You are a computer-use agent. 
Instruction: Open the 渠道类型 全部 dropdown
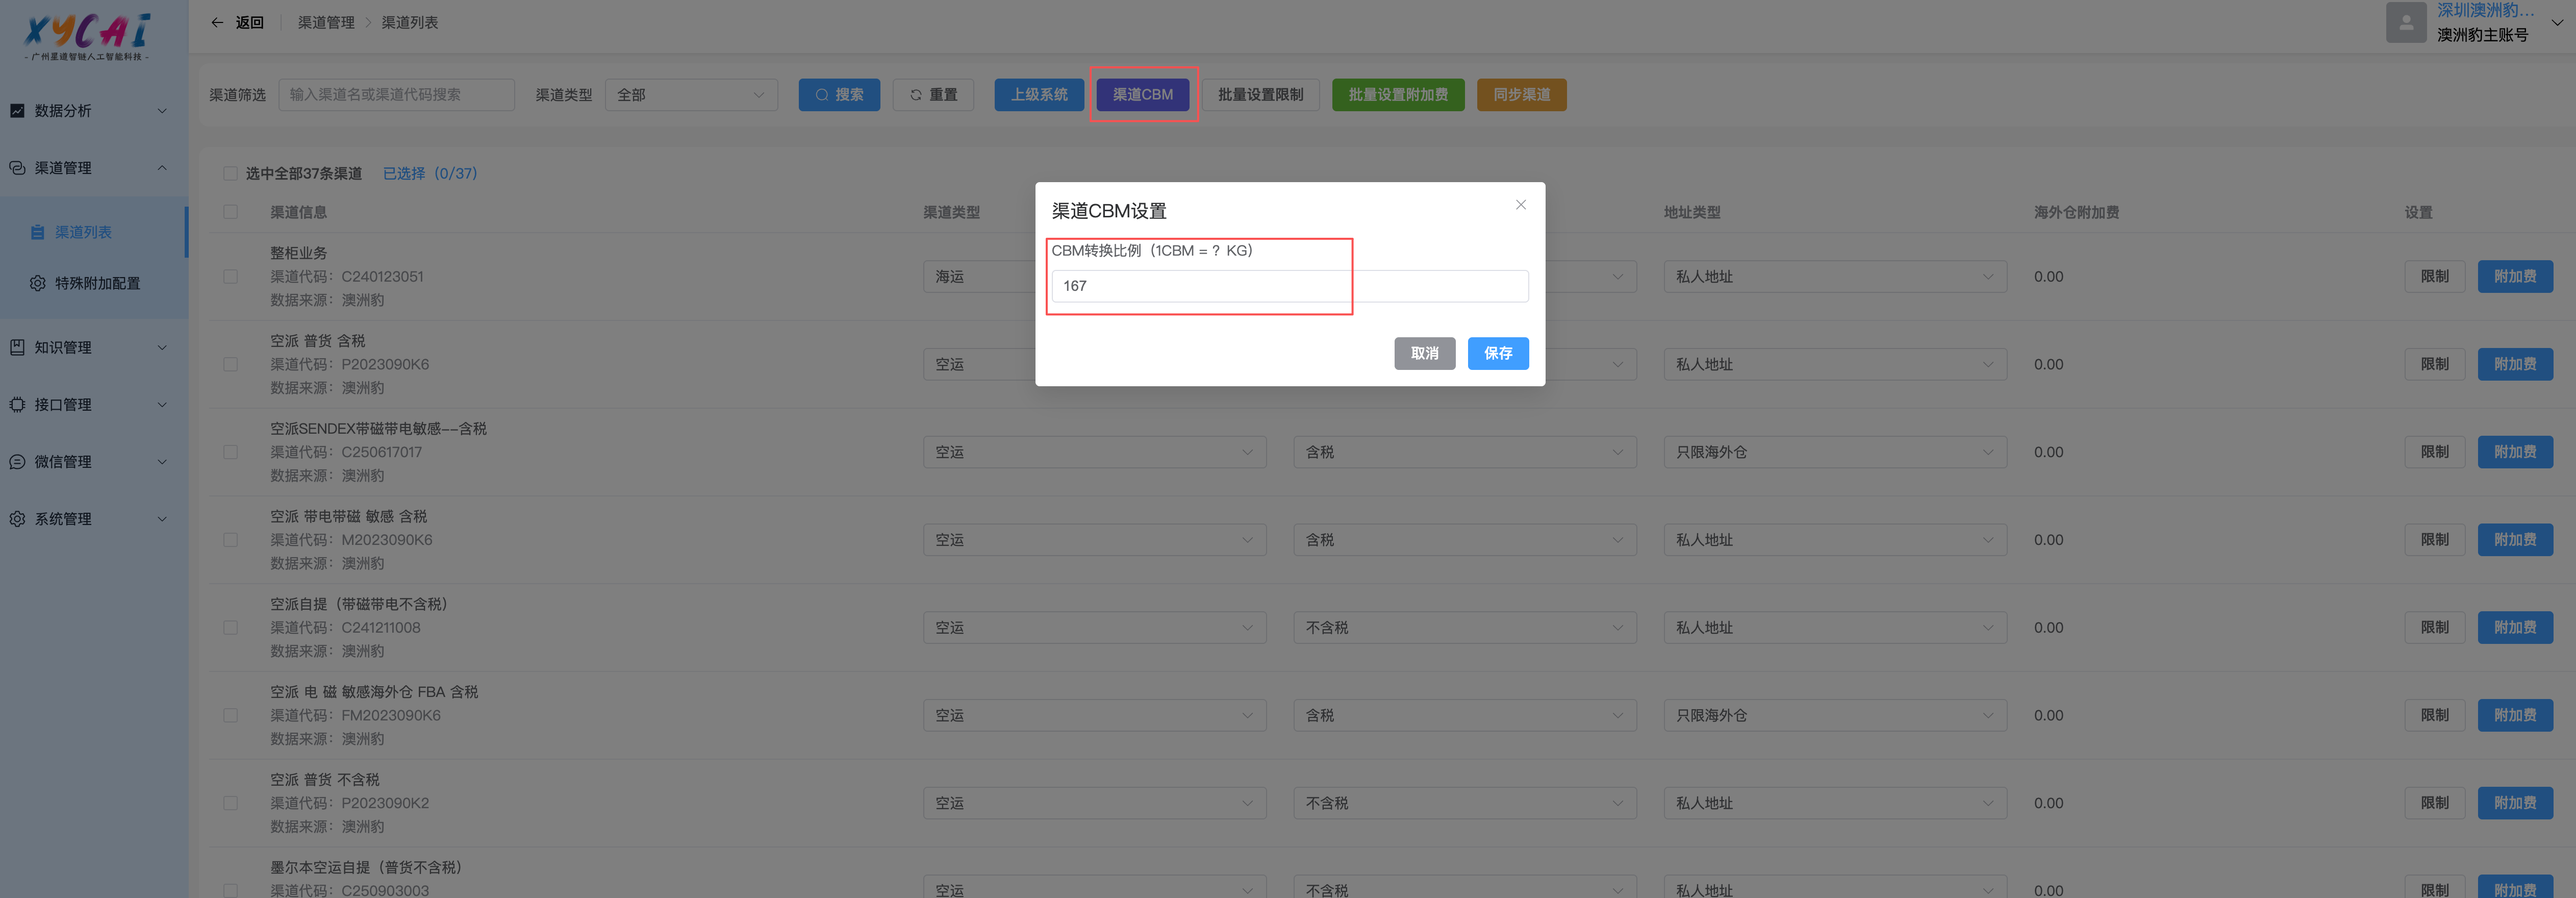pyautogui.click(x=690, y=95)
